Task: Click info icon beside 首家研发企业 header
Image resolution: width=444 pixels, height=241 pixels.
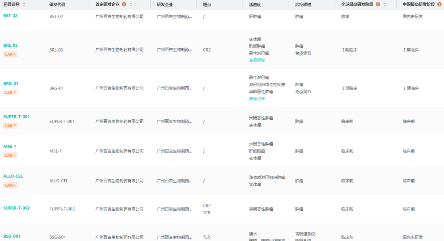Action: (x=124, y=4)
